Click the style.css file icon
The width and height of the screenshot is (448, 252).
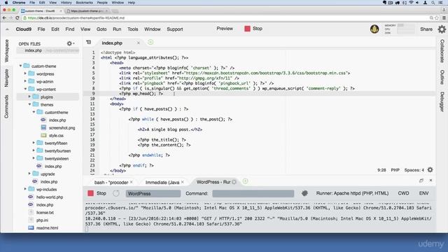[x=43, y=135]
